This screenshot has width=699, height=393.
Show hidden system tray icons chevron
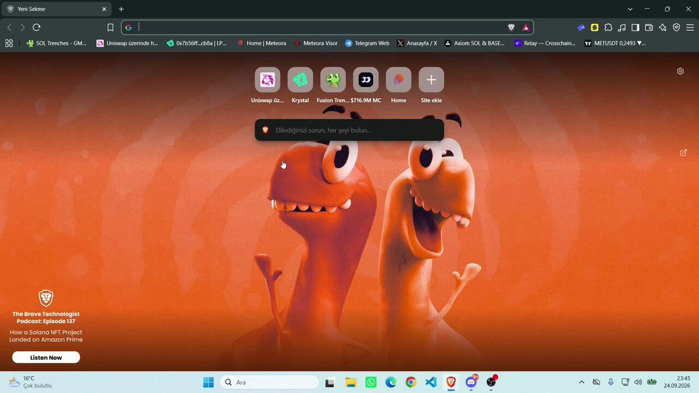click(x=581, y=383)
